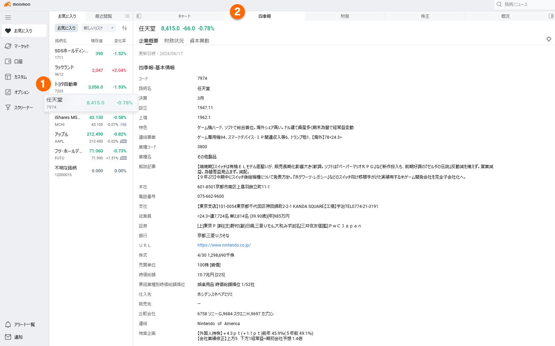
Task: Click 設立 value 1947.11
Action: (x=205, y=108)
